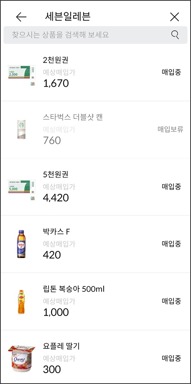Tap the Lipton peach tea bottle image
Viewport: 191px width, 384px height.
[21, 302]
